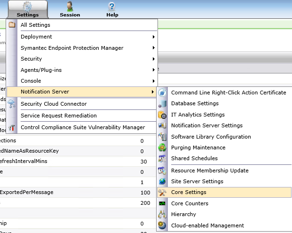Expand the Agents/Plug-ins submenu arrow
292x233 pixels.
(153, 70)
